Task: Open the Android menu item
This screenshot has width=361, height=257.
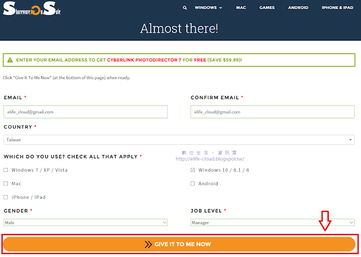Action: tap(298, 7)
